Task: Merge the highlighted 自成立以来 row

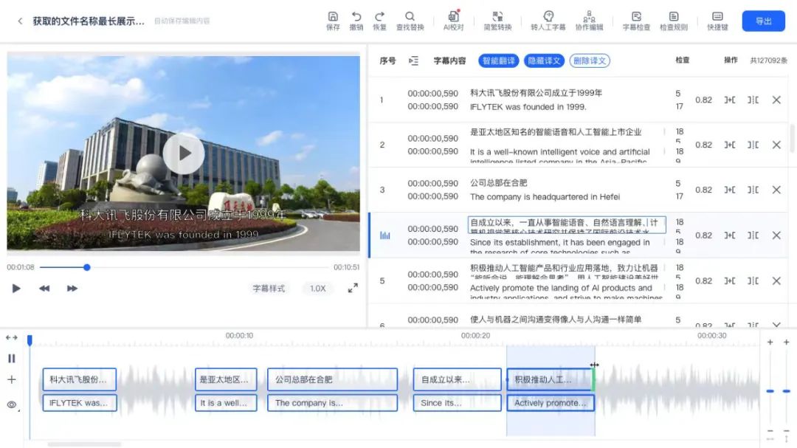Action: point(730,235)
